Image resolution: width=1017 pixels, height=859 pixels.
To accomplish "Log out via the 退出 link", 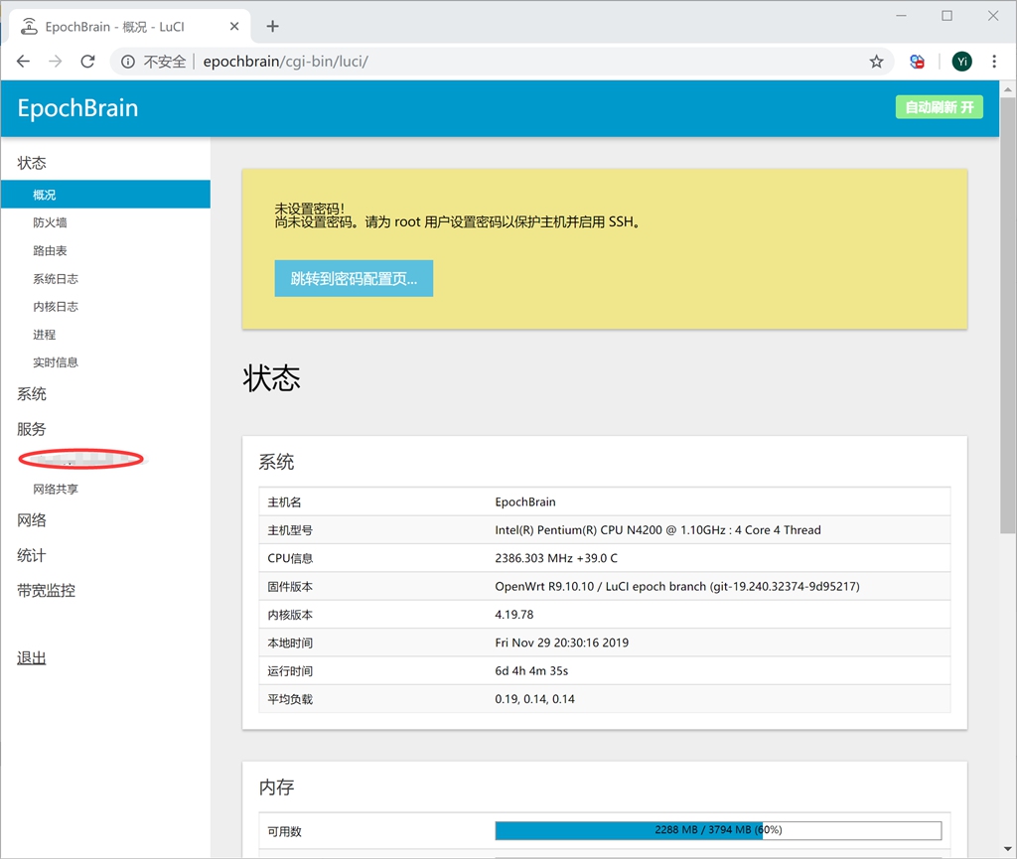I will coord(32,658).
